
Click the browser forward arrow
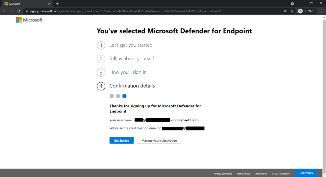[x=11, y=11]
